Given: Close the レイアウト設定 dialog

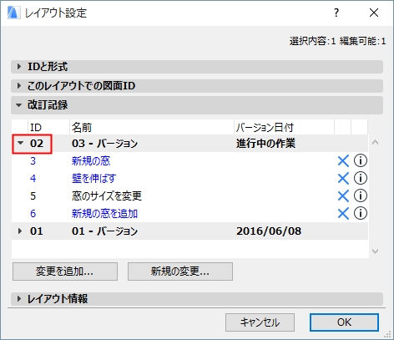Looking at the screenshot, I should pyautogui.click(x=374, y=13).
